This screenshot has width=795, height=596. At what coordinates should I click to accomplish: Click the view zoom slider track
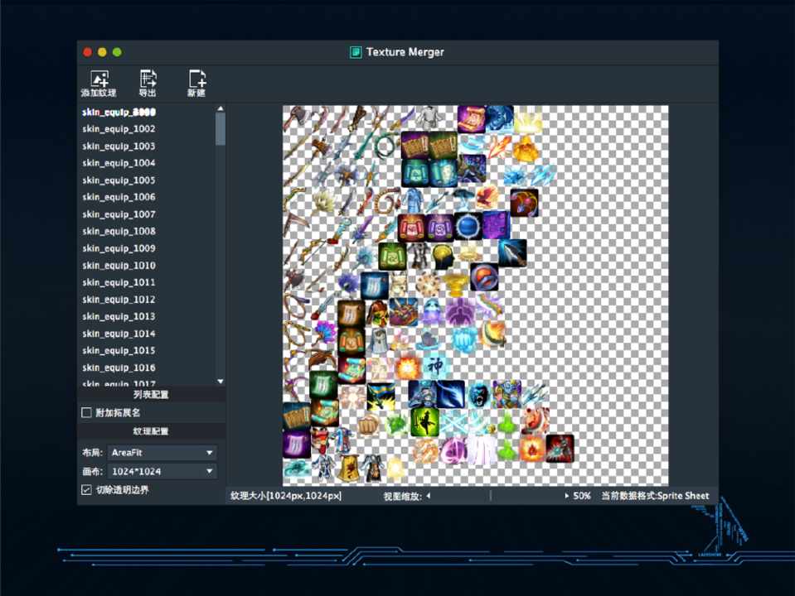(497, 496)
